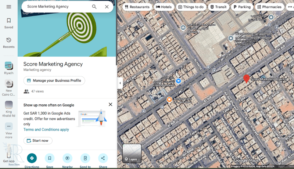Click the Fresh food market cart marker

178,81
